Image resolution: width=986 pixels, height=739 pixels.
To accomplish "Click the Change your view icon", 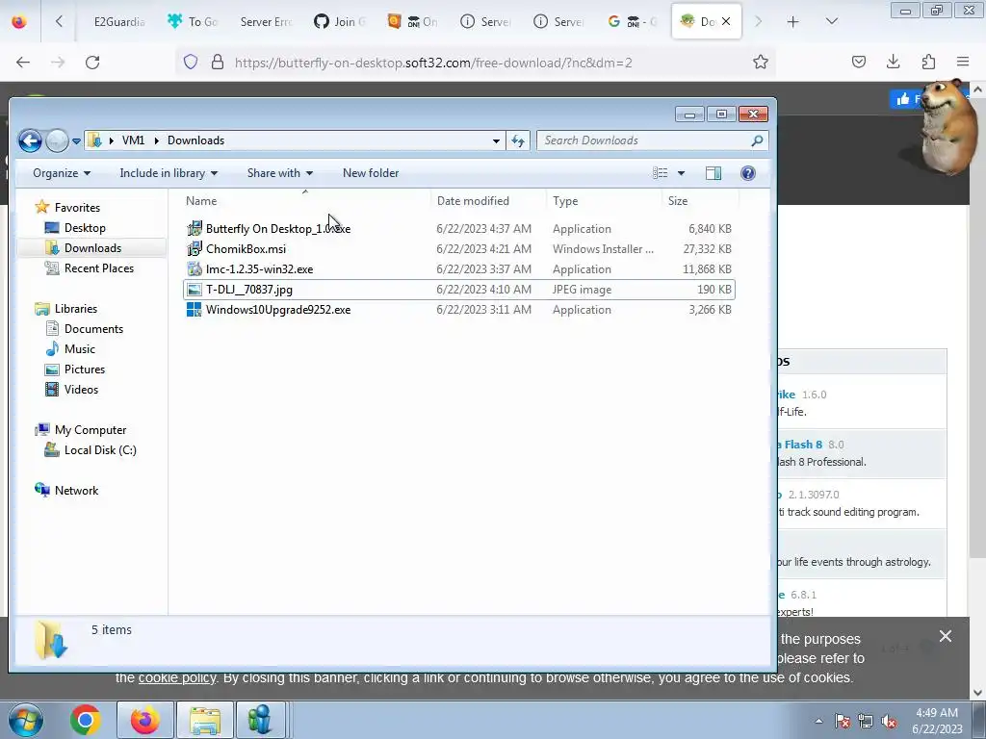I will [x=660, y=173].
